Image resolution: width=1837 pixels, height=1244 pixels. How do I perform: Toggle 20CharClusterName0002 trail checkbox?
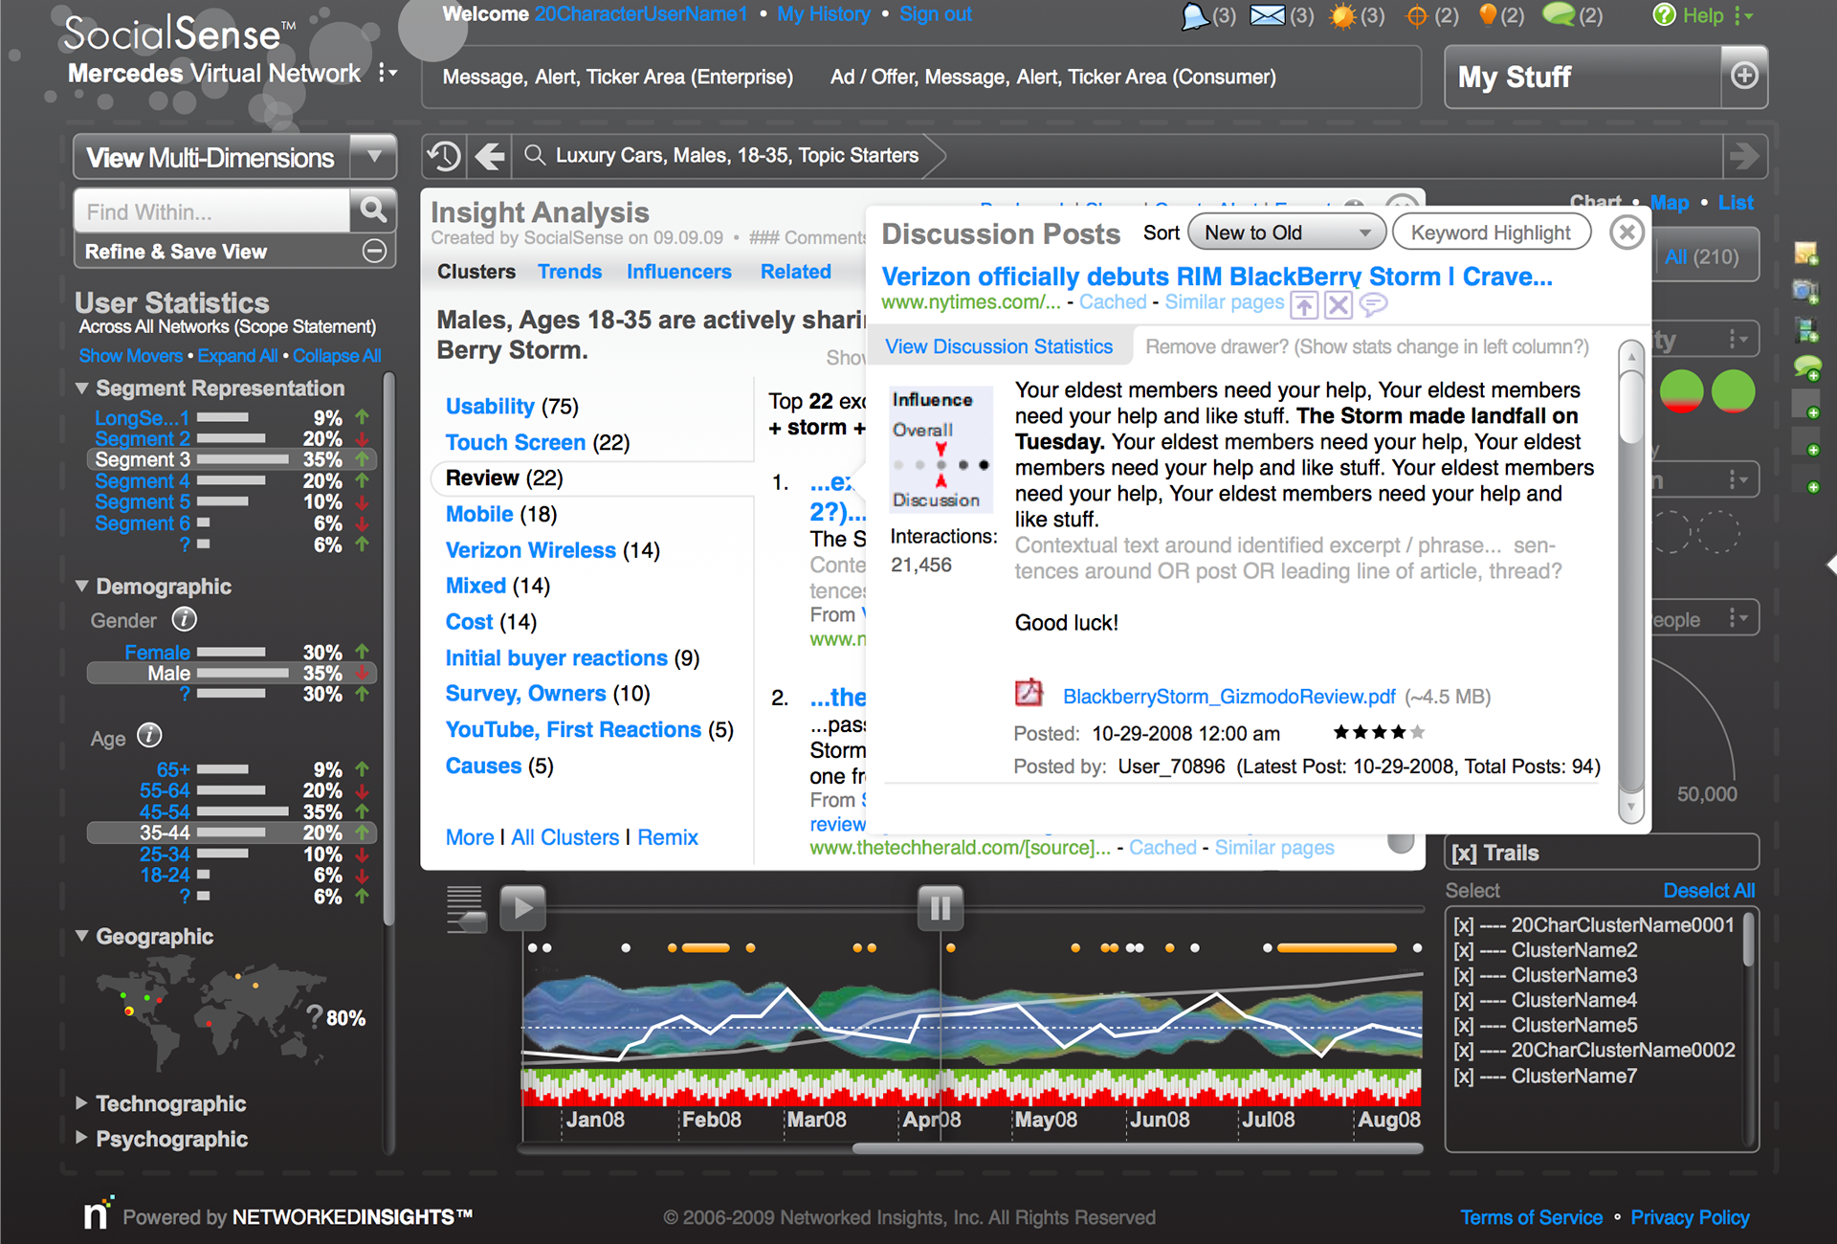coord(1463,1050)
